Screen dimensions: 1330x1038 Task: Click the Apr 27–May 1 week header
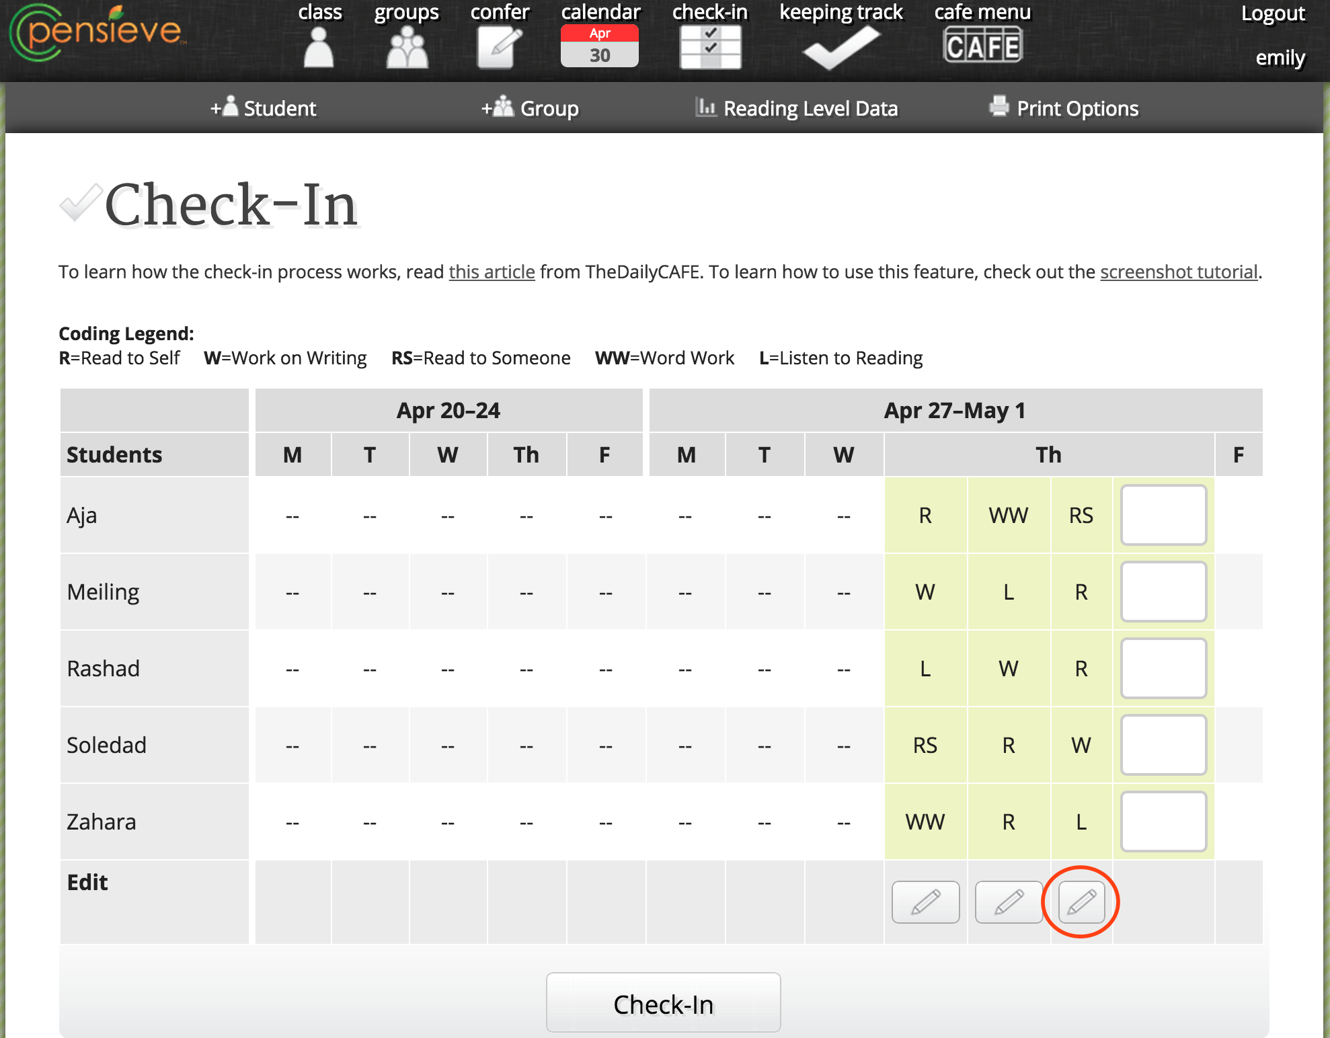coord(955,410)
